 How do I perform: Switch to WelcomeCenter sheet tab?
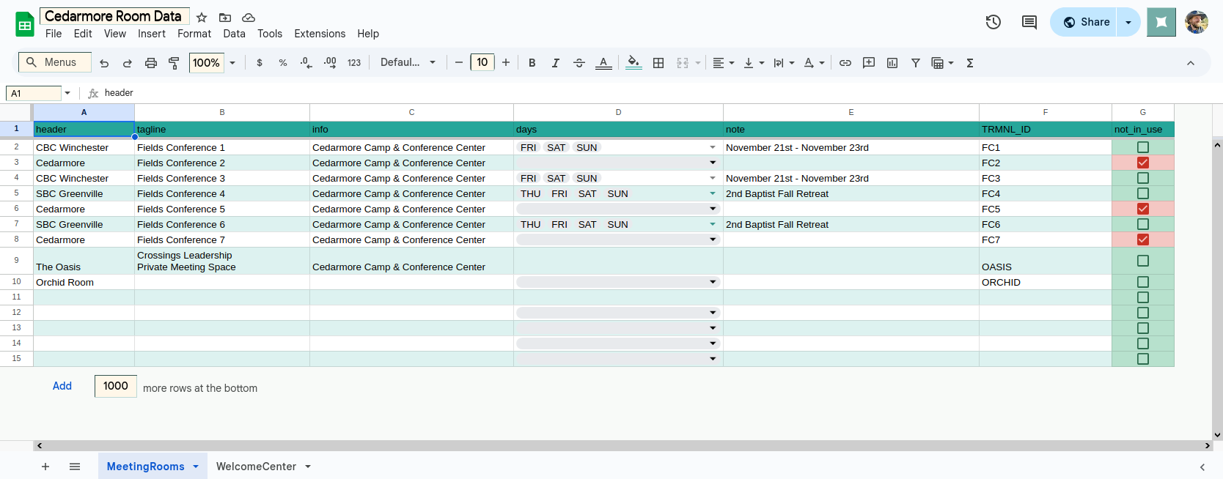tap(256, 467)
